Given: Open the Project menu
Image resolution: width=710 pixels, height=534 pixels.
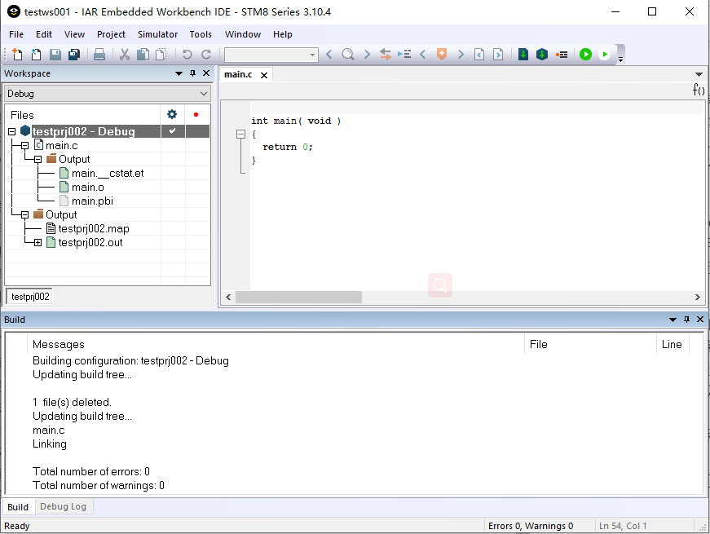Looking at the screenshot, I should [x=111, y=34].
